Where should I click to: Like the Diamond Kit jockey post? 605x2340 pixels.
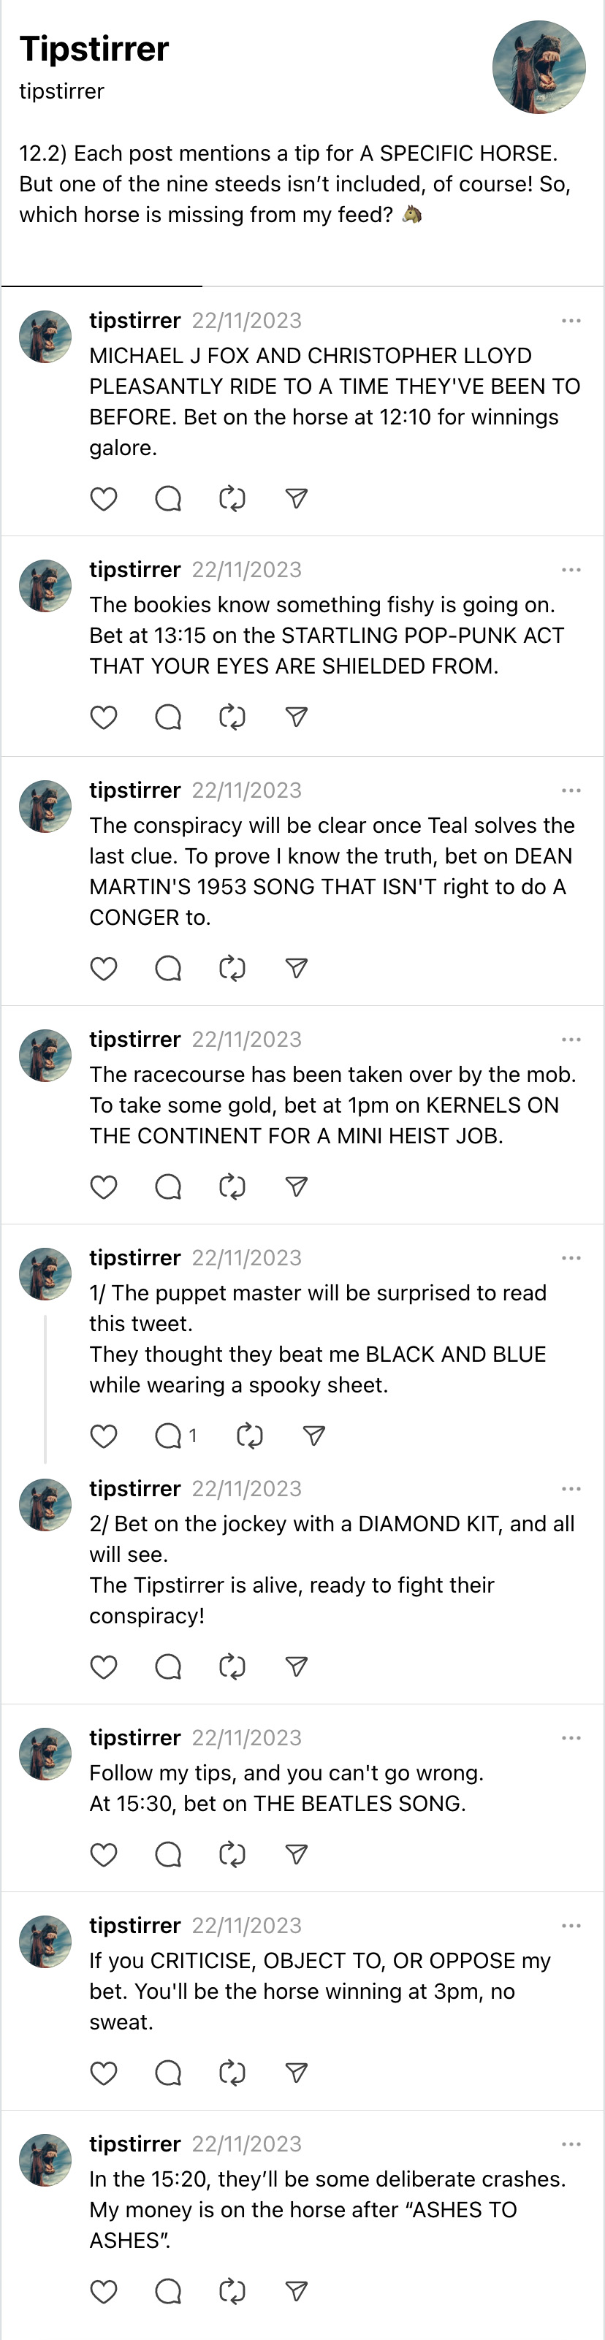tap(104, 1667)
